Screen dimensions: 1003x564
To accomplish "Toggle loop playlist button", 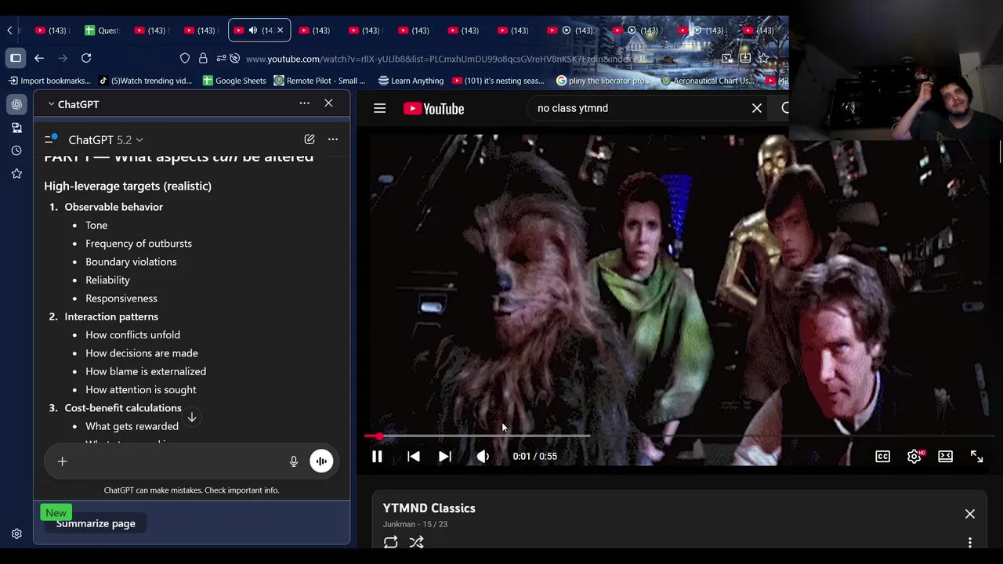I will [390, 542].
